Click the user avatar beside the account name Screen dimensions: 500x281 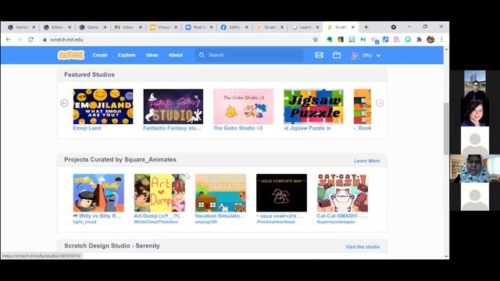click(355, 55)
